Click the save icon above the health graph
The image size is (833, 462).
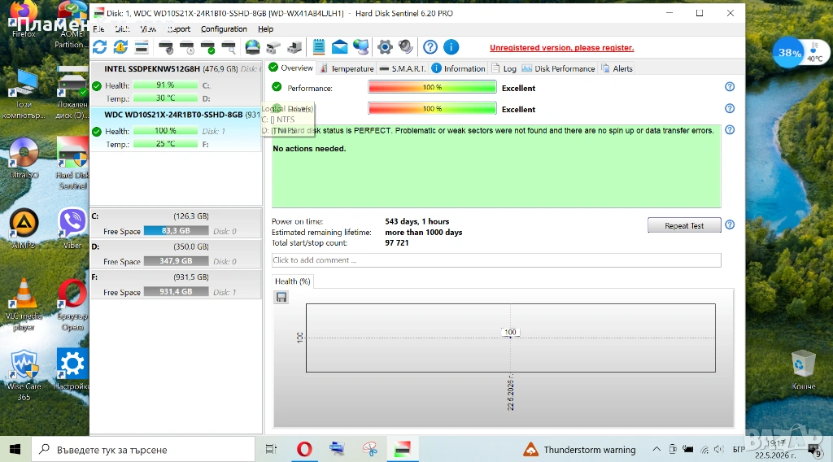coord(281,298)
